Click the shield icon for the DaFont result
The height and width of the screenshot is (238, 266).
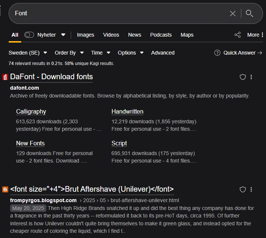243,77
